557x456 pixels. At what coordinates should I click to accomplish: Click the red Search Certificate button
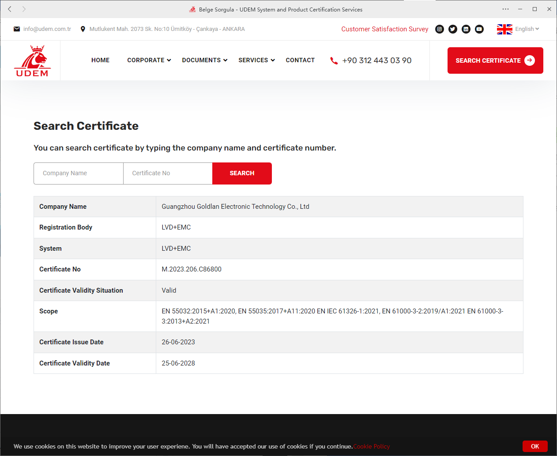(495, 60)
